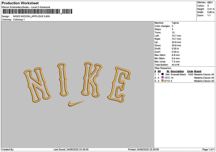Image resolution: width=216 pixels, height=152 pixels.
Task: Click the Zoom value 1:1
Action: tap(209, 15)
